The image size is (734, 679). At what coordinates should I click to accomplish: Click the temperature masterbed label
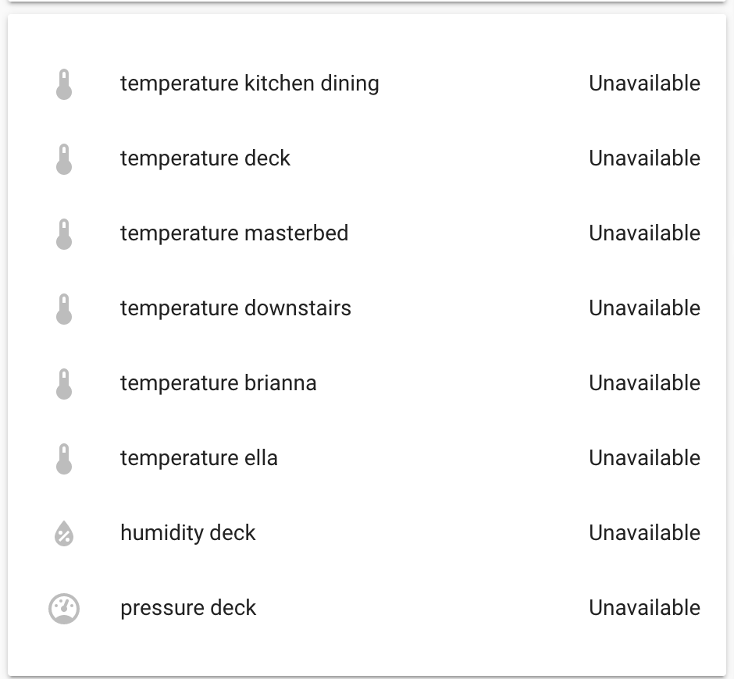(233, 233)
